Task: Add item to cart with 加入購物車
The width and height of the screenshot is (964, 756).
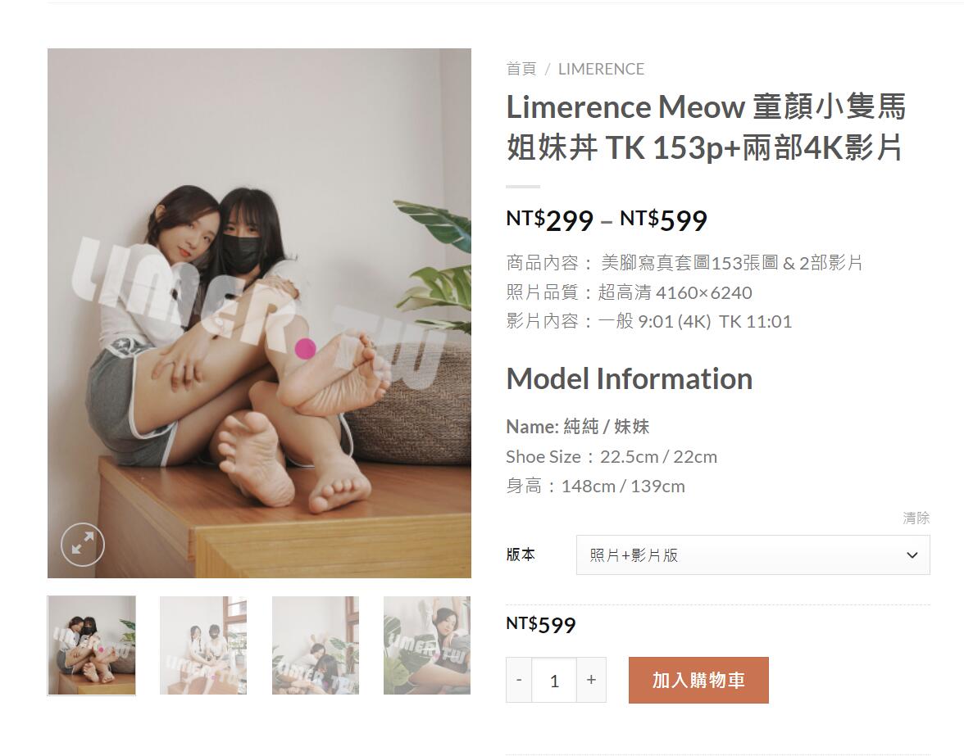Action: pos(698,680)
